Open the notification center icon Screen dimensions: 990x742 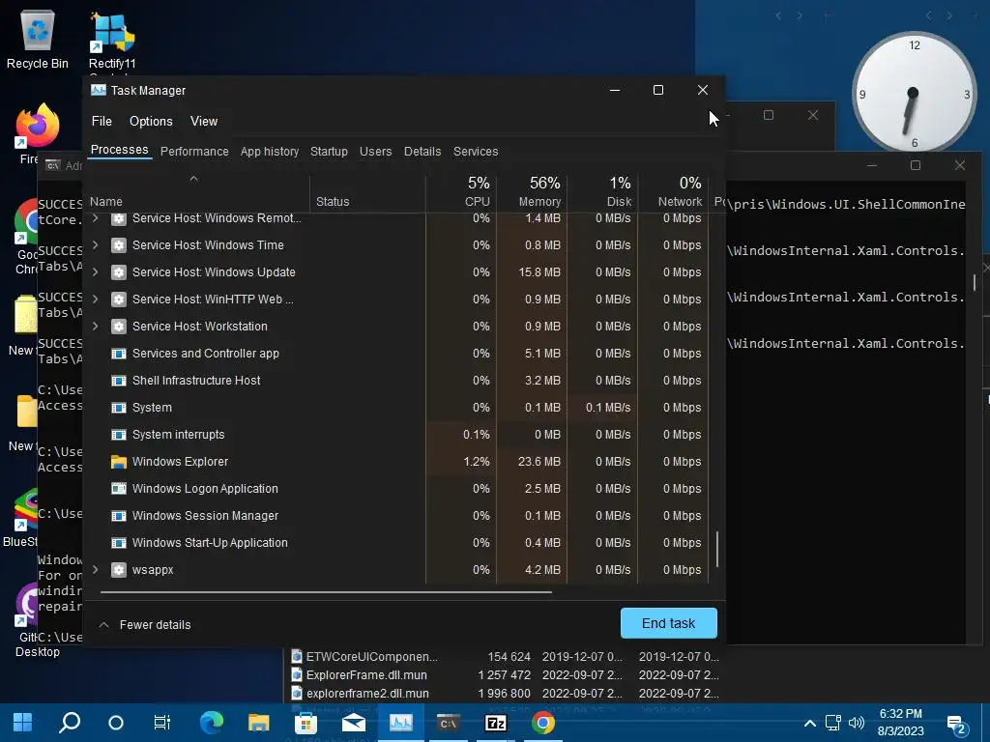957,725
